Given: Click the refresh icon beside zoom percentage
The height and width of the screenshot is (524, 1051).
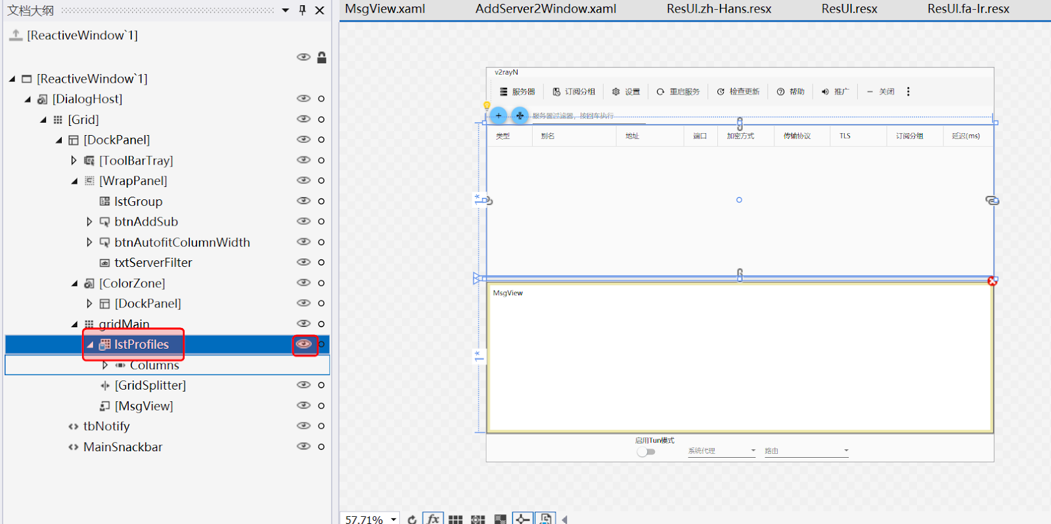Looking at the screenshot, I should click(412, 519).
